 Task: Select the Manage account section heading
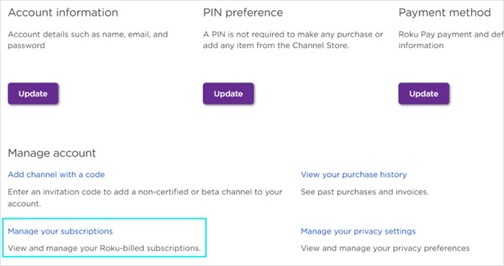pos(52,153)
